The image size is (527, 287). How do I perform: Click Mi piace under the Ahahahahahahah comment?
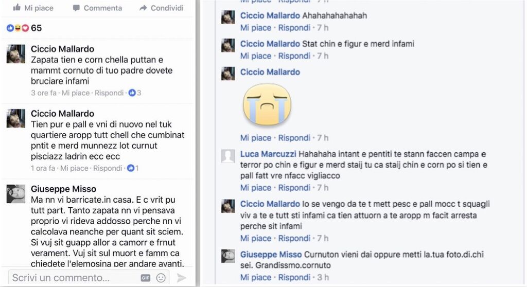coord(255,28)
